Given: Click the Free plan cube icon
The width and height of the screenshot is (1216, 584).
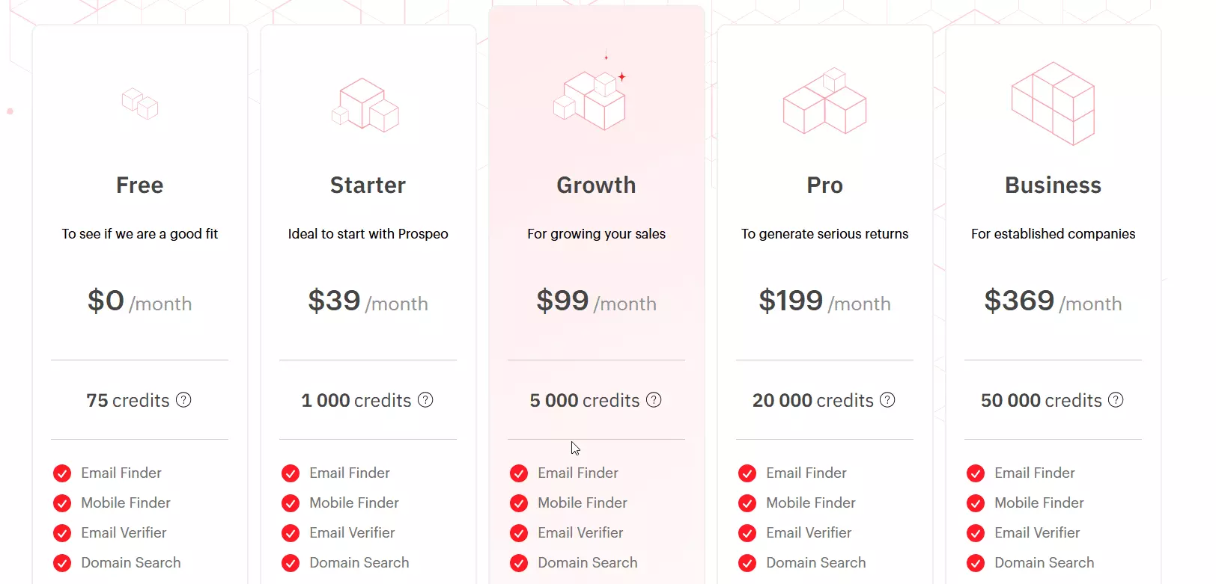Looking at the screenshot, I should [x=140, y=105].
